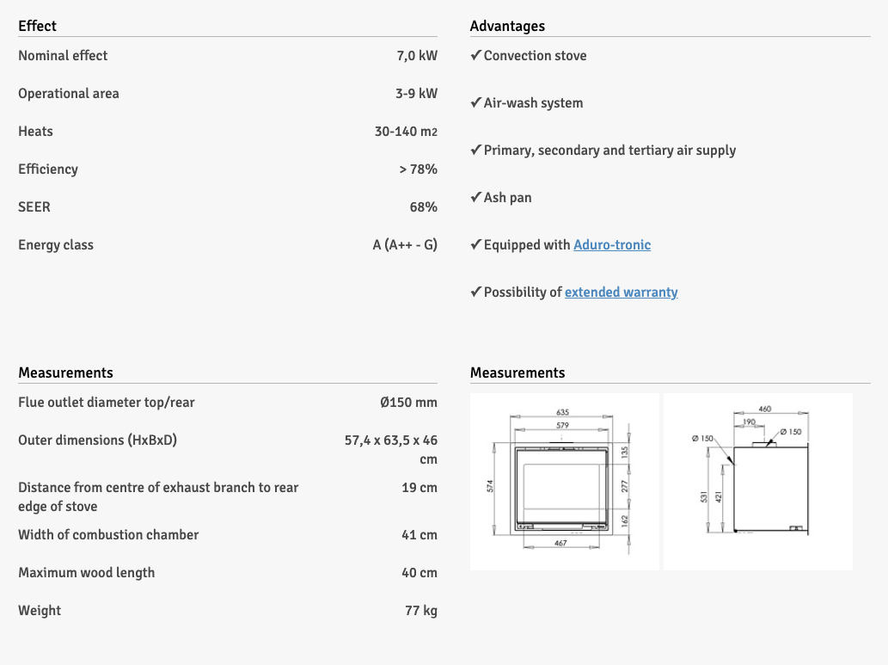Click the checkmark before Possibility of
Image resolution: width=888 pixels, height=665 pixels.
tap(475, 292)
